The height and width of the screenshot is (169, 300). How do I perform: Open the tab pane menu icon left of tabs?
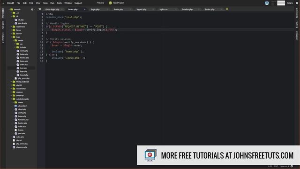click(x=39, y=9)
